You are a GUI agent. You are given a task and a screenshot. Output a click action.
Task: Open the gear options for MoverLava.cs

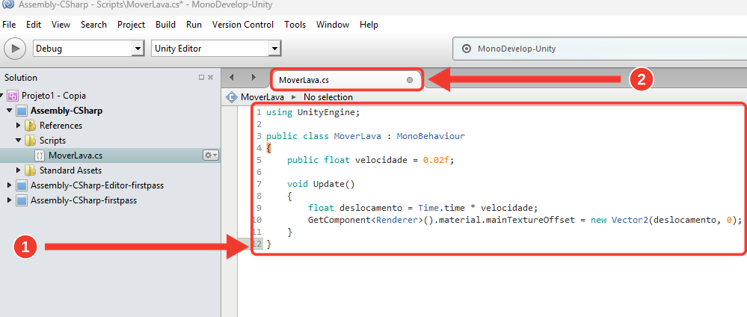coord(211,156)
